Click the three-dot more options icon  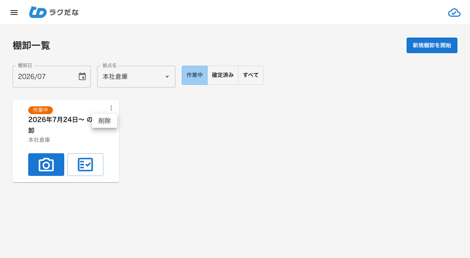point(111,108)
